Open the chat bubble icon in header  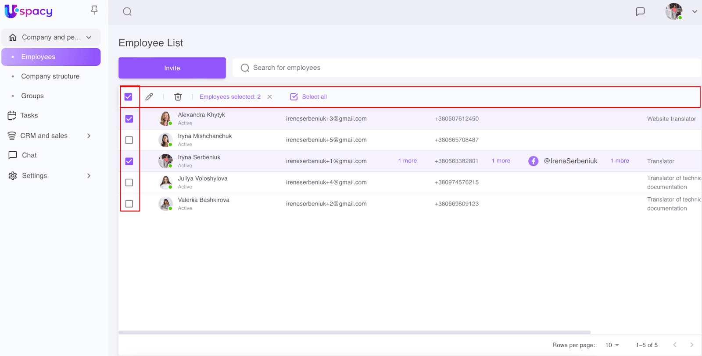pos(640,12)
